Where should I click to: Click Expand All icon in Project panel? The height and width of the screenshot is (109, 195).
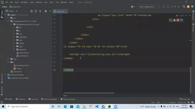36,11
